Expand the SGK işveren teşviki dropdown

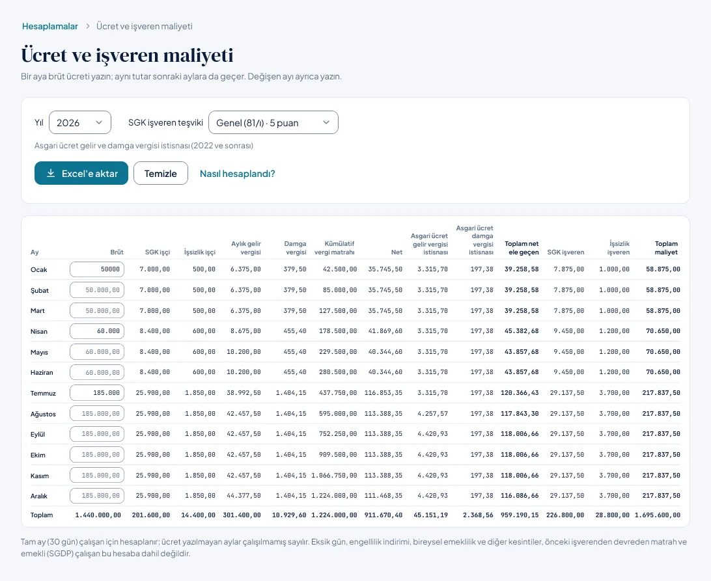pyautogui.click(x=273, y=122)
